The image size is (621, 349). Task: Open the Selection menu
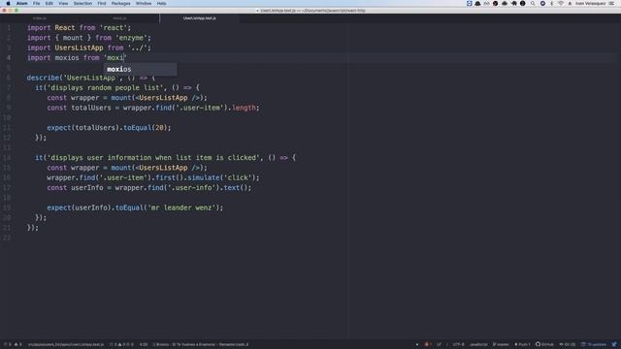82,3
